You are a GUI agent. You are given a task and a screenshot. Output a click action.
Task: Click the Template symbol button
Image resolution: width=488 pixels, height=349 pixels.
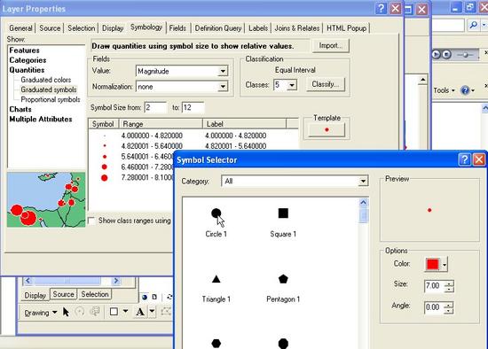(x=327, y=129)
